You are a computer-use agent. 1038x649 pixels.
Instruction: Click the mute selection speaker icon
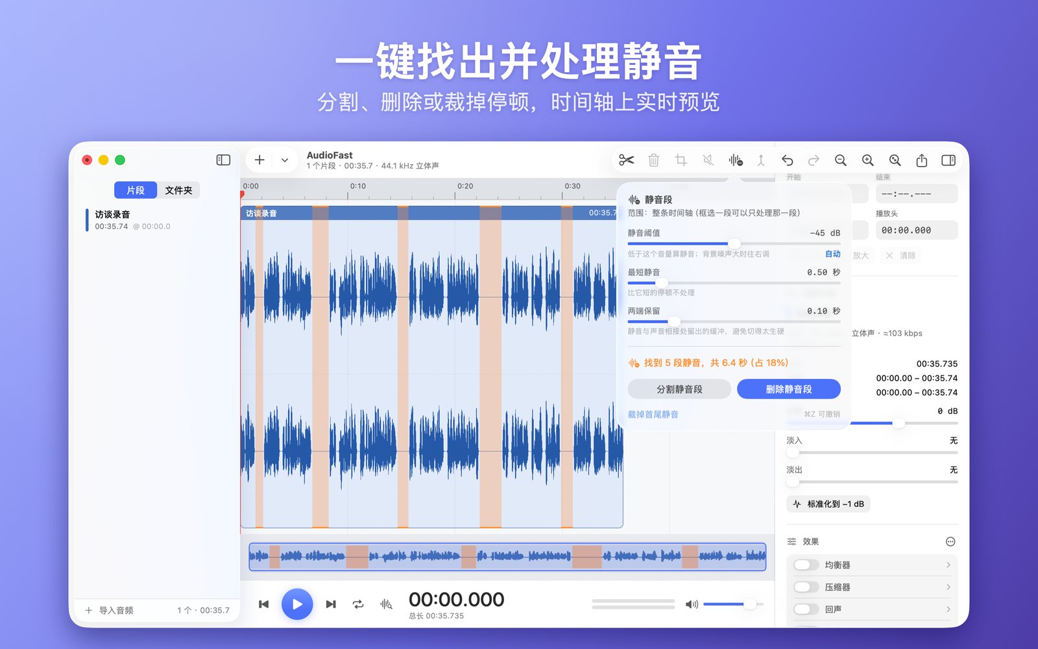(708, 160)
